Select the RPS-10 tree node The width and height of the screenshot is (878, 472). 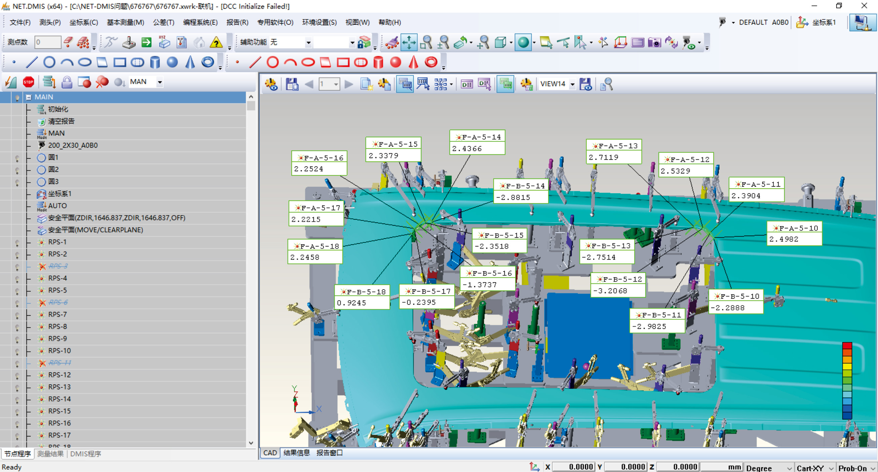(x=59, y=351)
